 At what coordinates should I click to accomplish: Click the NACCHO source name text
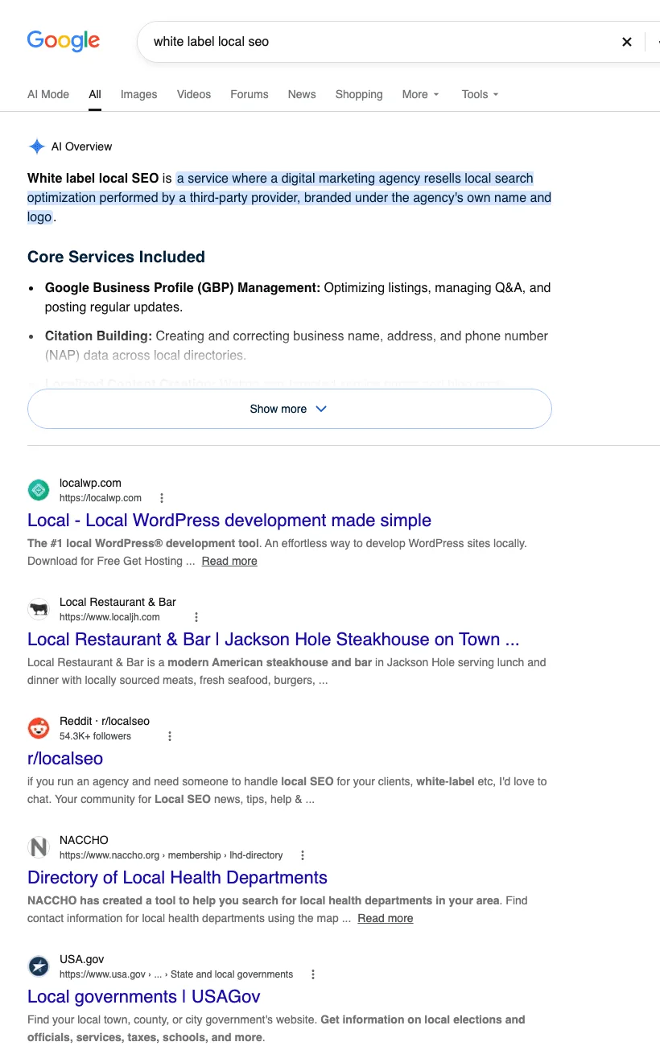click(84, 840)
